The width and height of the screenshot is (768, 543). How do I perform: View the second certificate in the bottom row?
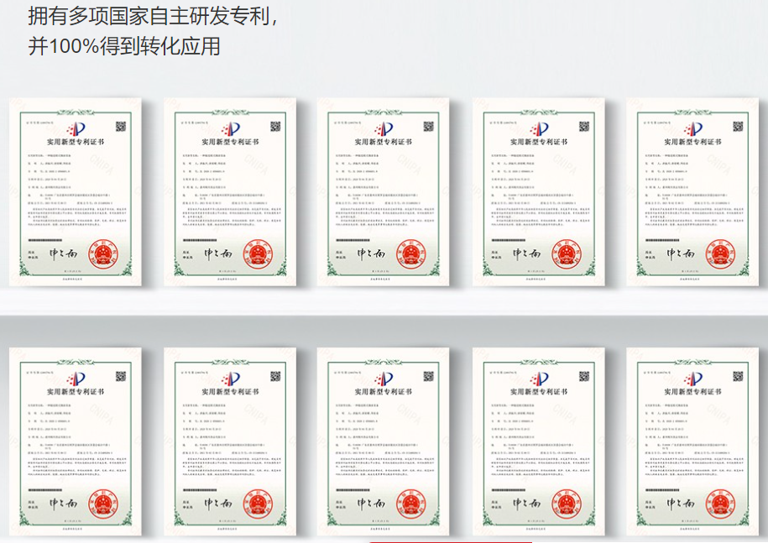pyautogui.click(x=229, y=441)
